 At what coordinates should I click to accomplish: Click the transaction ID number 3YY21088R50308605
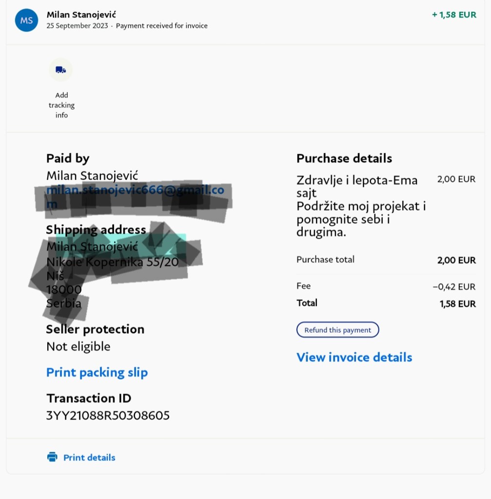[108, 416]
